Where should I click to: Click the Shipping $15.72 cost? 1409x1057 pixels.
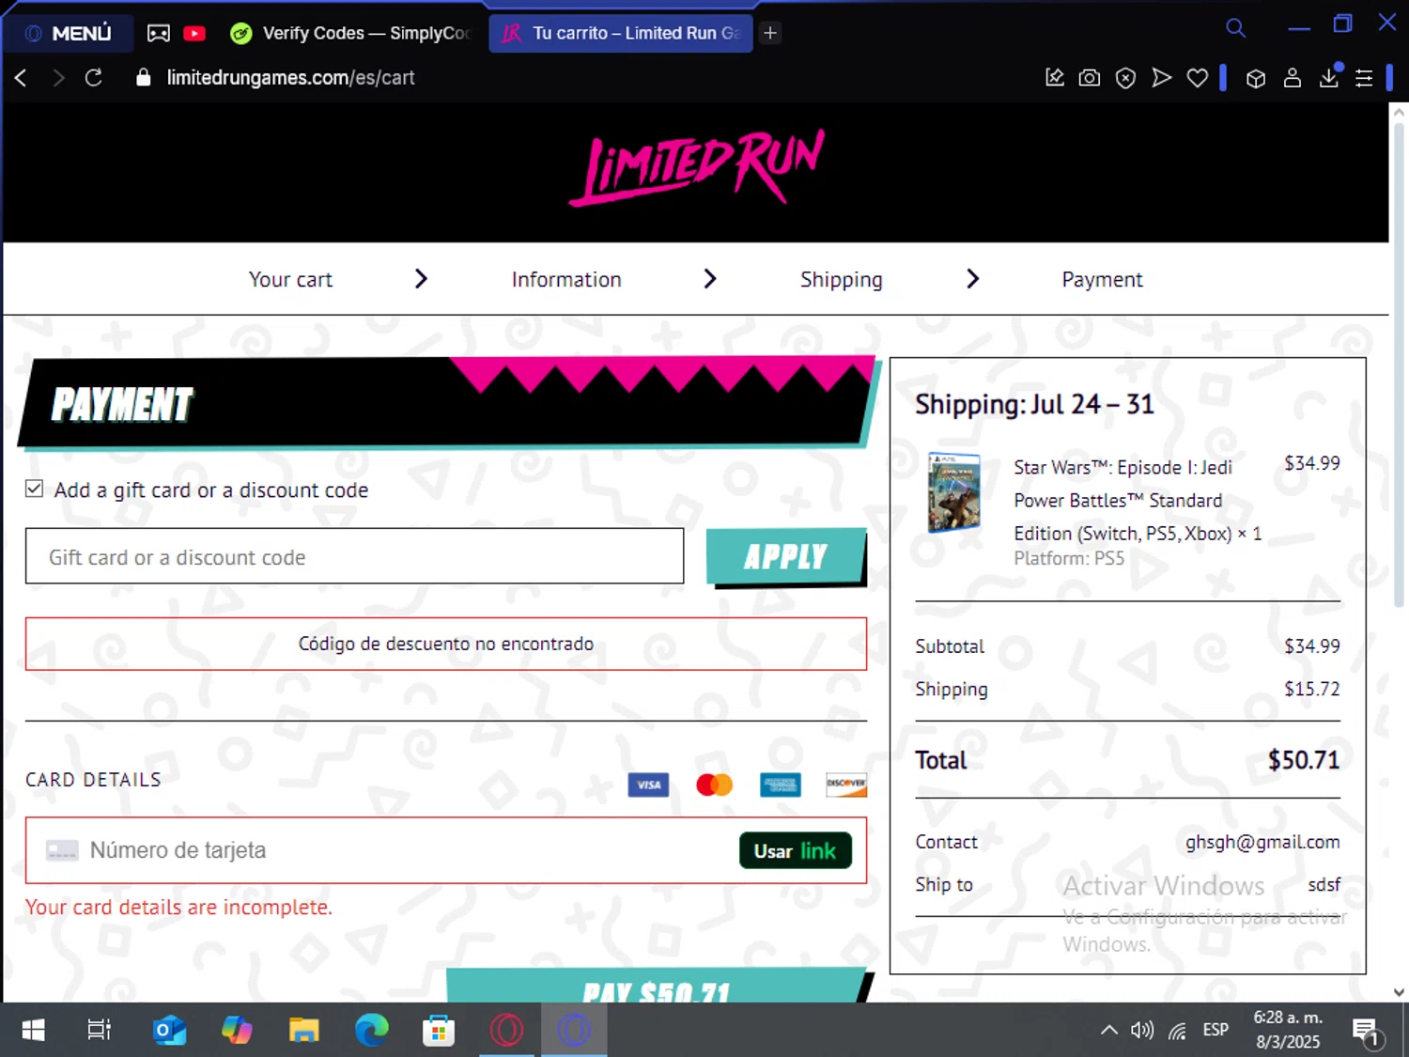tap(1312, 689)
